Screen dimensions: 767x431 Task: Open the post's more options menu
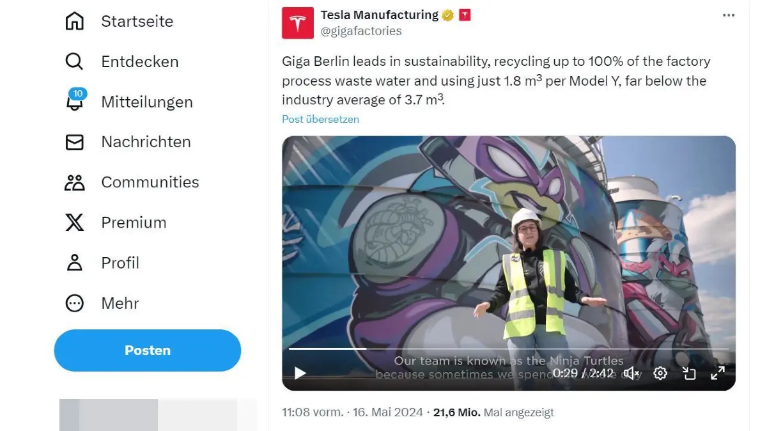pos(728,15)
